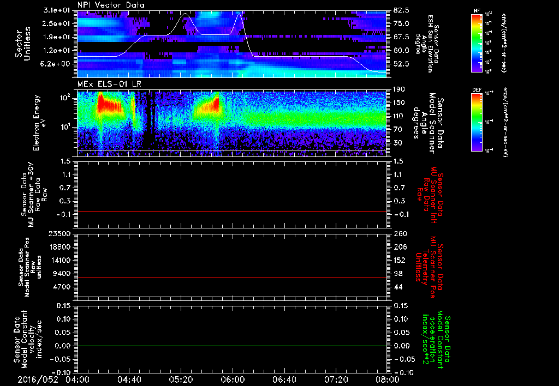Click the 1.2e+01 sector tick value
This screenshot has height=386, width=559.
[x=58, y=50]
